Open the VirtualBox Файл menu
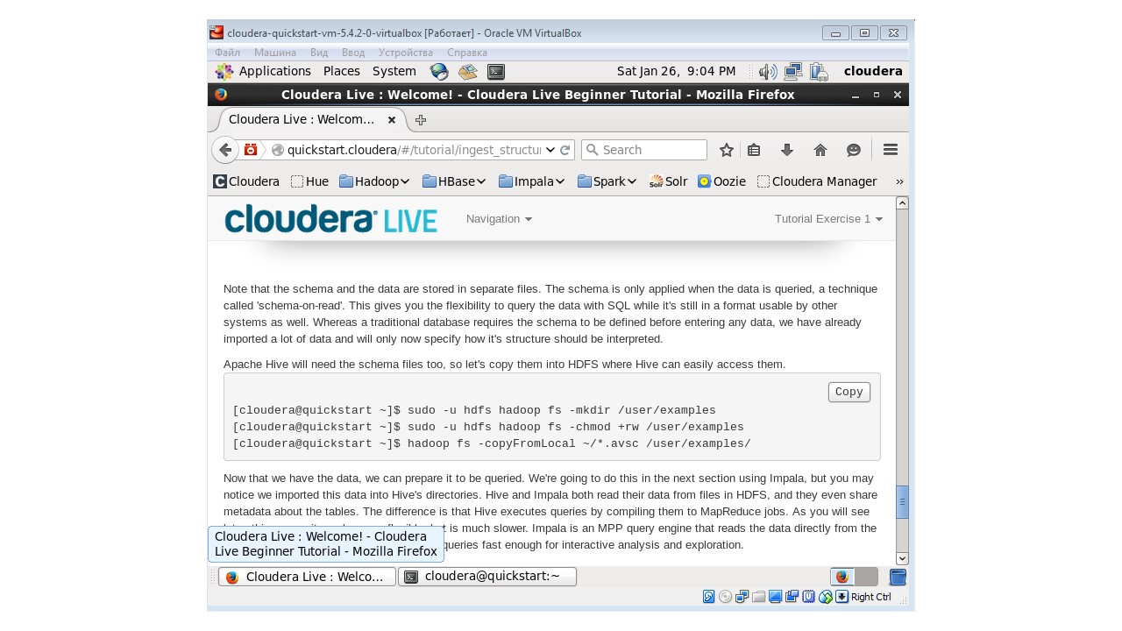This screenshot has height=631, width=1122. tap(227, 53)
